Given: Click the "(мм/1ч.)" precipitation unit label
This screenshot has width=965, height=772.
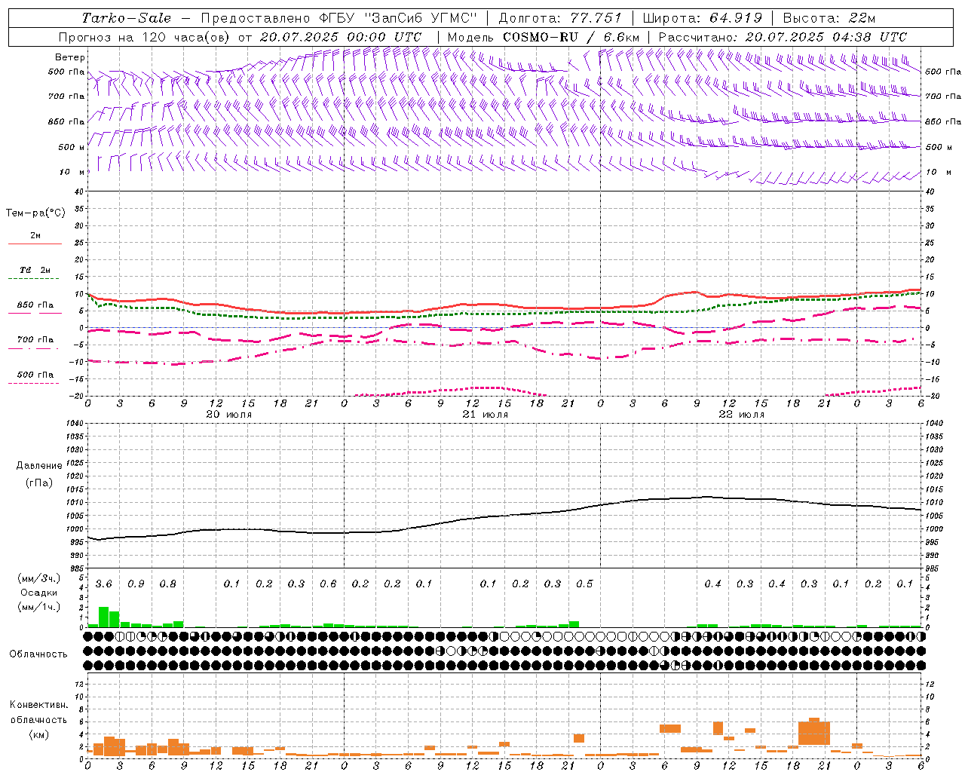Looking at the screenshot, I should [38, 607].
